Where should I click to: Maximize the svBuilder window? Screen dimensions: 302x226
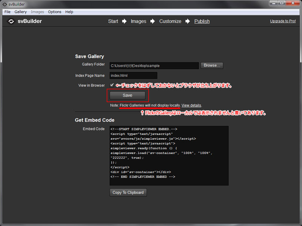click(282, 3)
